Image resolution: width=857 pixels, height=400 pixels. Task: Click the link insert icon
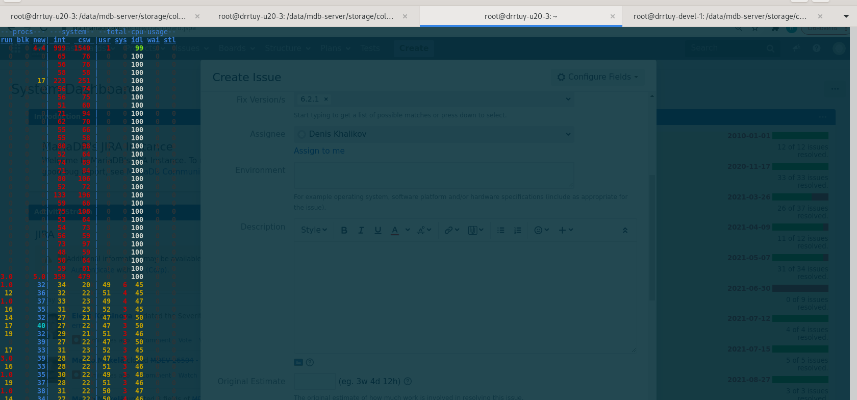[x=451, y=231]
